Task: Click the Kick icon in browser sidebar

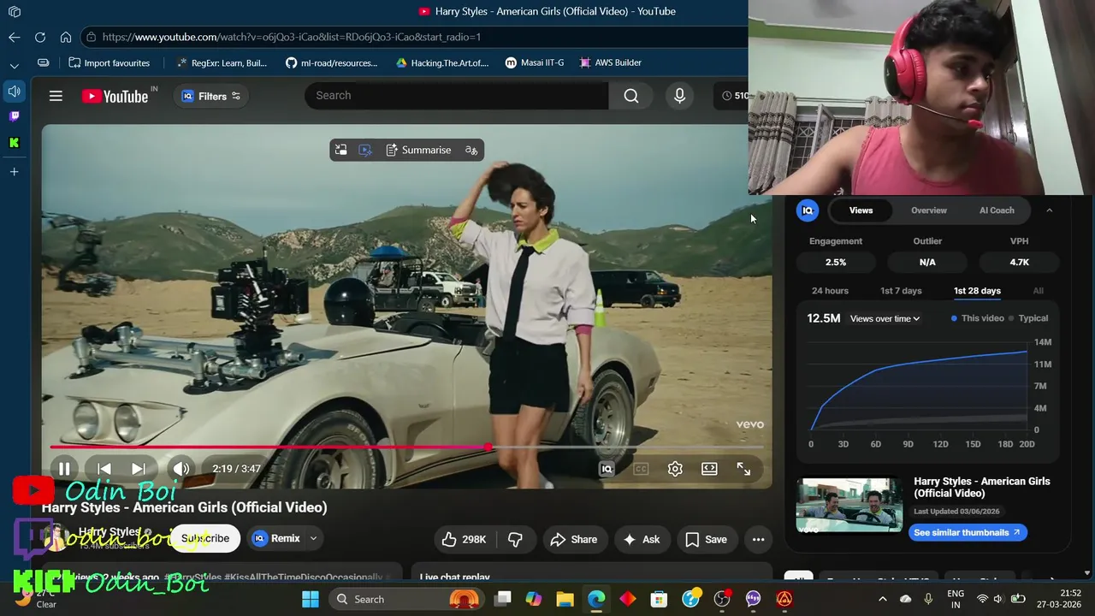Action: [14, 143]
